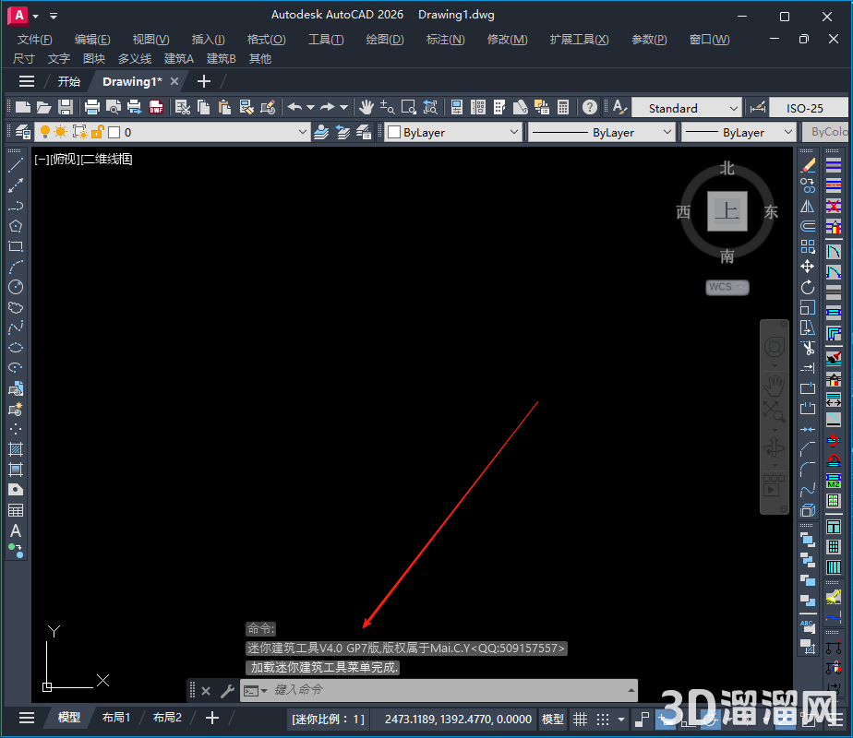The image size is (853, 738).
Task: Select the Multiline Text tool
Action: pos(16,531)
